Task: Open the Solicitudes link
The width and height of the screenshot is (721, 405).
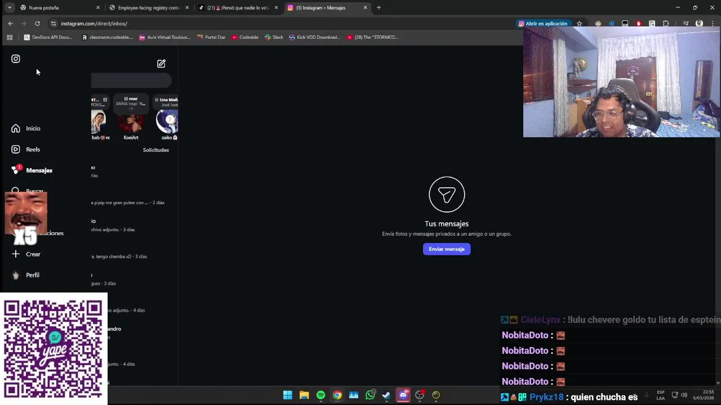Action: tap(155, 150)
